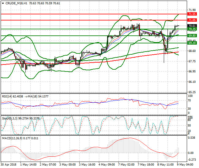
Task: Click the 71.90 value on price axis
Action: point(192,10)
